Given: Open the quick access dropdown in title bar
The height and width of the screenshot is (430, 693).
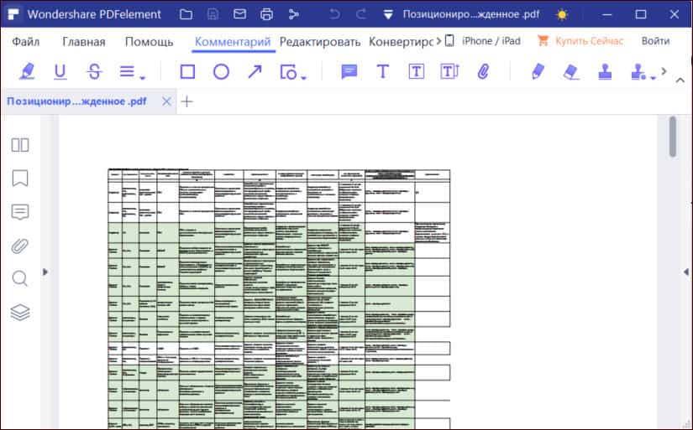Looking at the screenshot, I should coord(388,15).
